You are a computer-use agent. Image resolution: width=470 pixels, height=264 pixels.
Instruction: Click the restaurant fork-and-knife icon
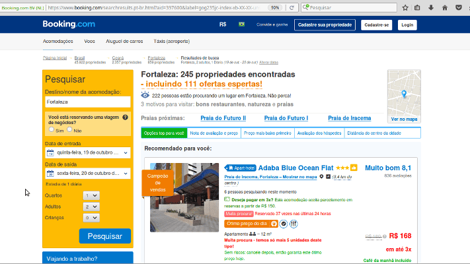294,224
